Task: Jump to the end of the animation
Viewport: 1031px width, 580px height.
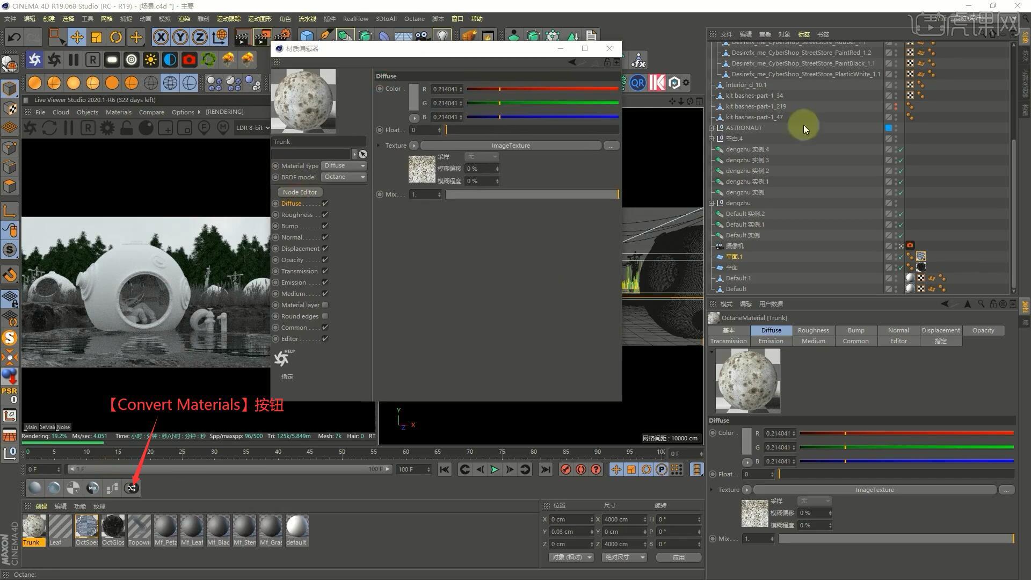Action: [546, 469]
